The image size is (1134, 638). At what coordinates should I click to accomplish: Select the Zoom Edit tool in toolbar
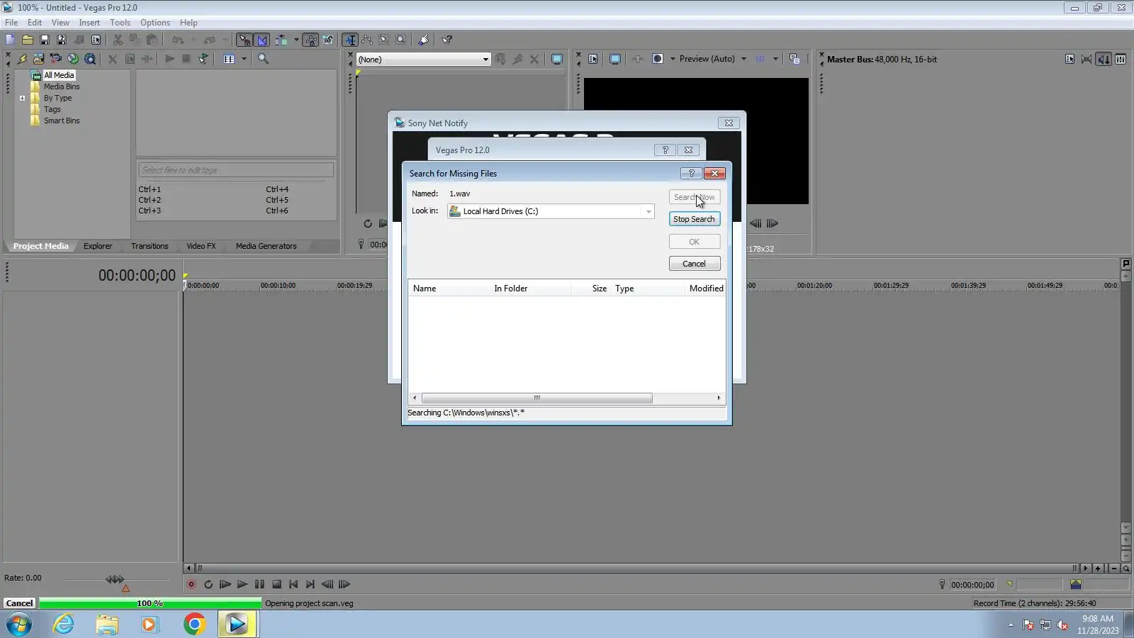click(401, 40)
